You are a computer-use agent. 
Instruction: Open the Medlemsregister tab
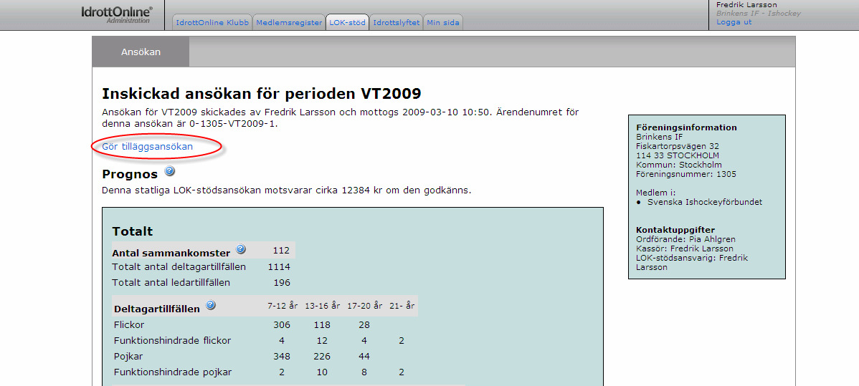289,22
